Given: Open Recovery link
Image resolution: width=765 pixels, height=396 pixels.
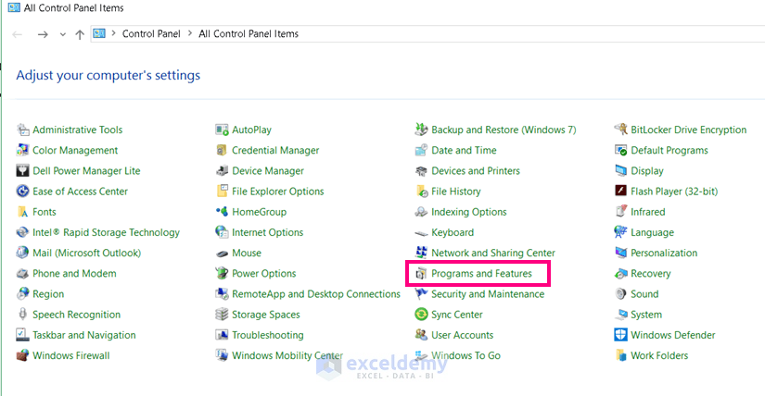Looking at the screenshot, I should click(650, 273).
